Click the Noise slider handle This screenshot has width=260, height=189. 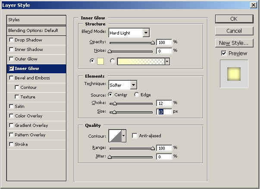[110, 51]
